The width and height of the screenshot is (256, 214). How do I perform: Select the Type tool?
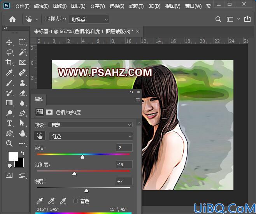point(9,123)
